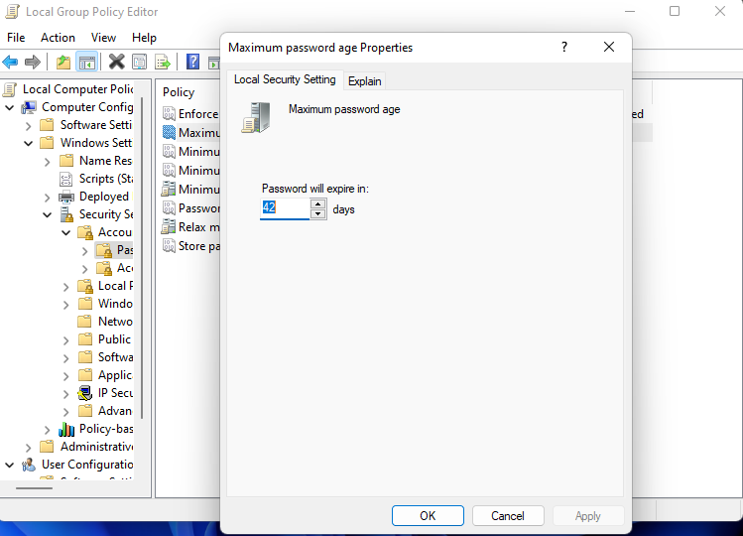Expand the Deployed Printers node
Viewport: 743px width, 536px height.
coord(47,198)
